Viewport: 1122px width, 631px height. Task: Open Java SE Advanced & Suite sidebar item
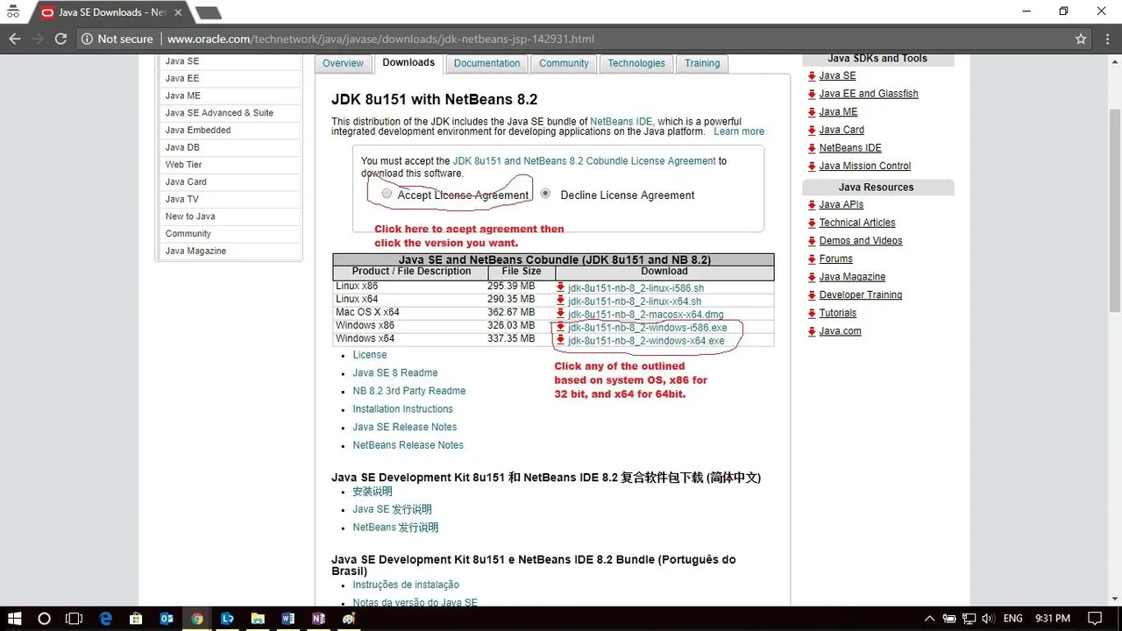click(219, 113)
